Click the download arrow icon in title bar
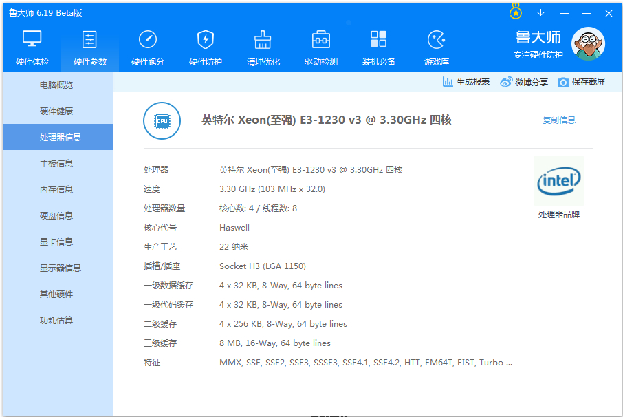 pos(540,13)
